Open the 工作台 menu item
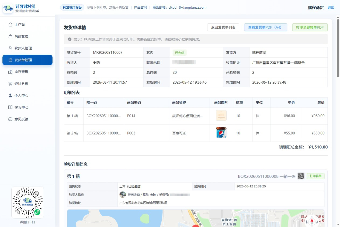This screenshot has height=227, width=340. 27,25
